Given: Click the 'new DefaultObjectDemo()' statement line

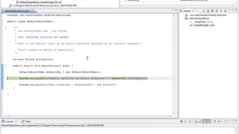Looking at the screenshot, I should click(60, 72).
